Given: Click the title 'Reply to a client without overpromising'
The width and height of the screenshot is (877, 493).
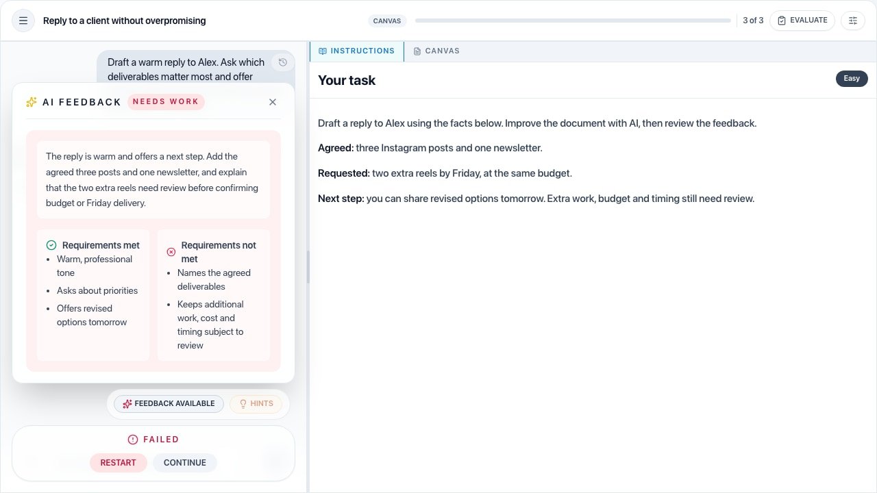Looking at the screenshot, I should click(x=125, y=21).
